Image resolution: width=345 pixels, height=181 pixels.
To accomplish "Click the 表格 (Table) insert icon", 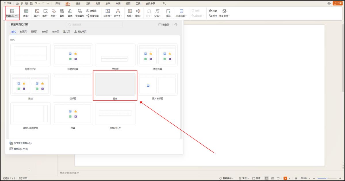I will point(26,11).
